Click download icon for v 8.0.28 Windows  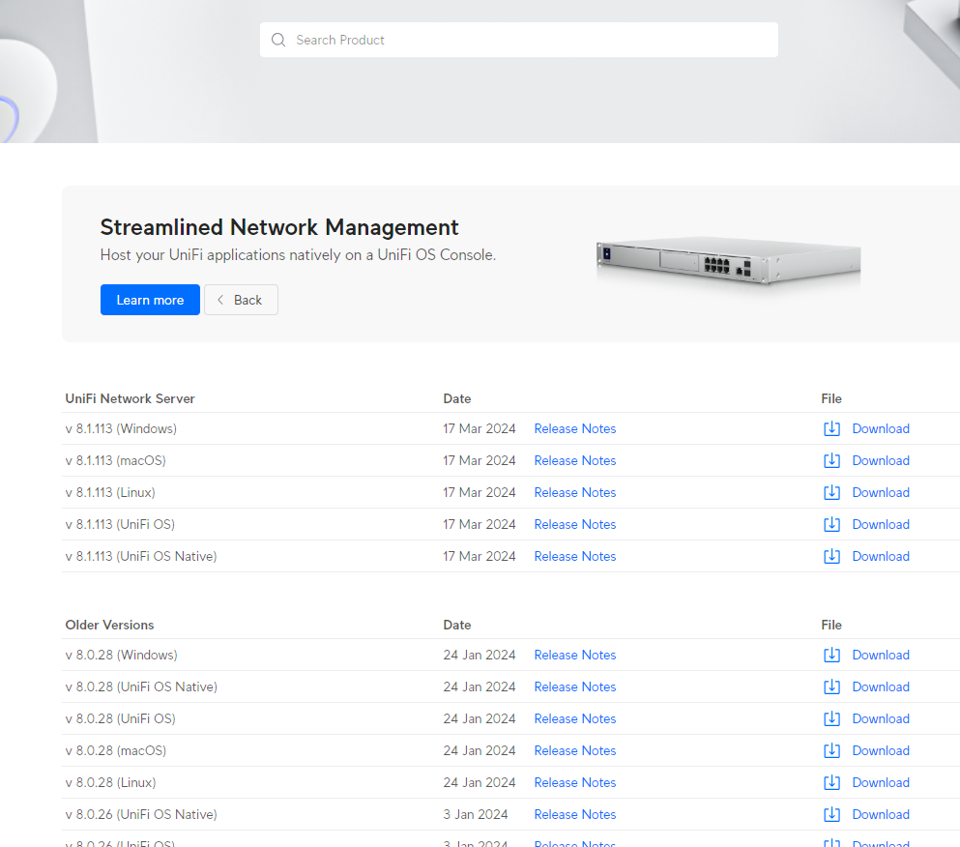pos(831,655)
